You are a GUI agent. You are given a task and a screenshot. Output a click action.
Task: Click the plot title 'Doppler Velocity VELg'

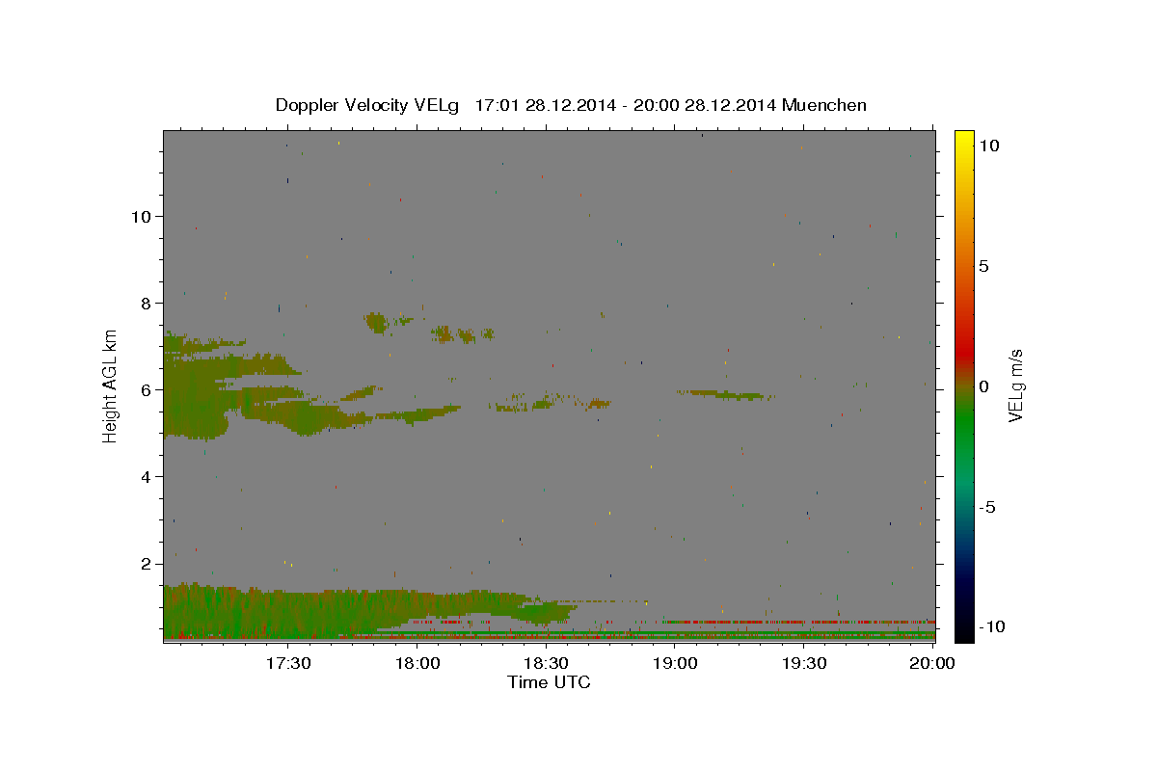[366, 105]
